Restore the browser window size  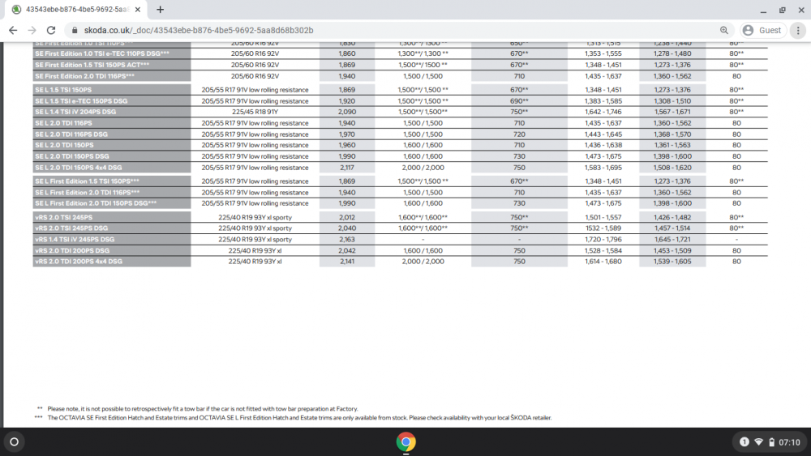pyautogui.click(x=782, y=10)
